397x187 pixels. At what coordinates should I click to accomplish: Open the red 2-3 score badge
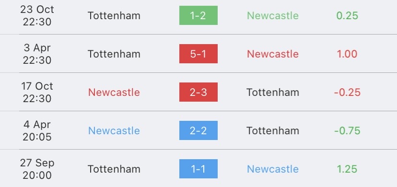point(198,92)
